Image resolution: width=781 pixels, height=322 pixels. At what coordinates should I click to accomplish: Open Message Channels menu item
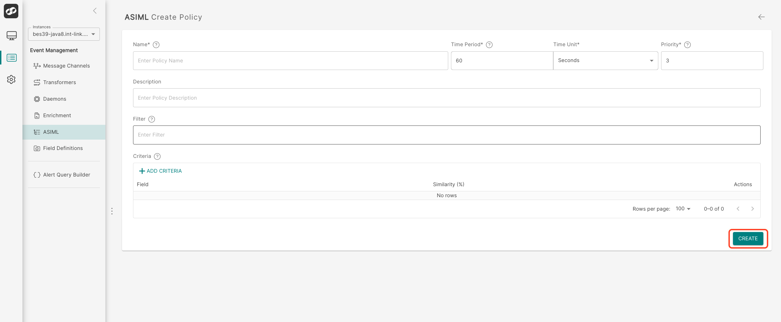coord(64,66)
